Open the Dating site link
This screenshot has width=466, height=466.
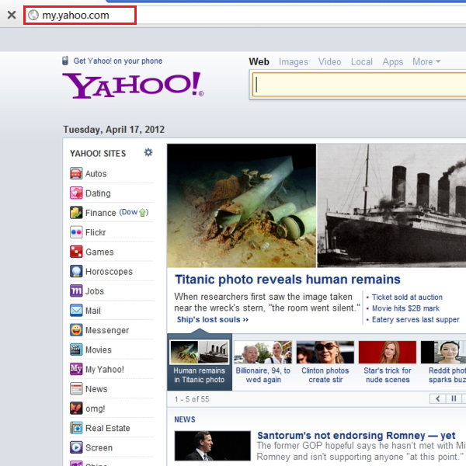98,193
